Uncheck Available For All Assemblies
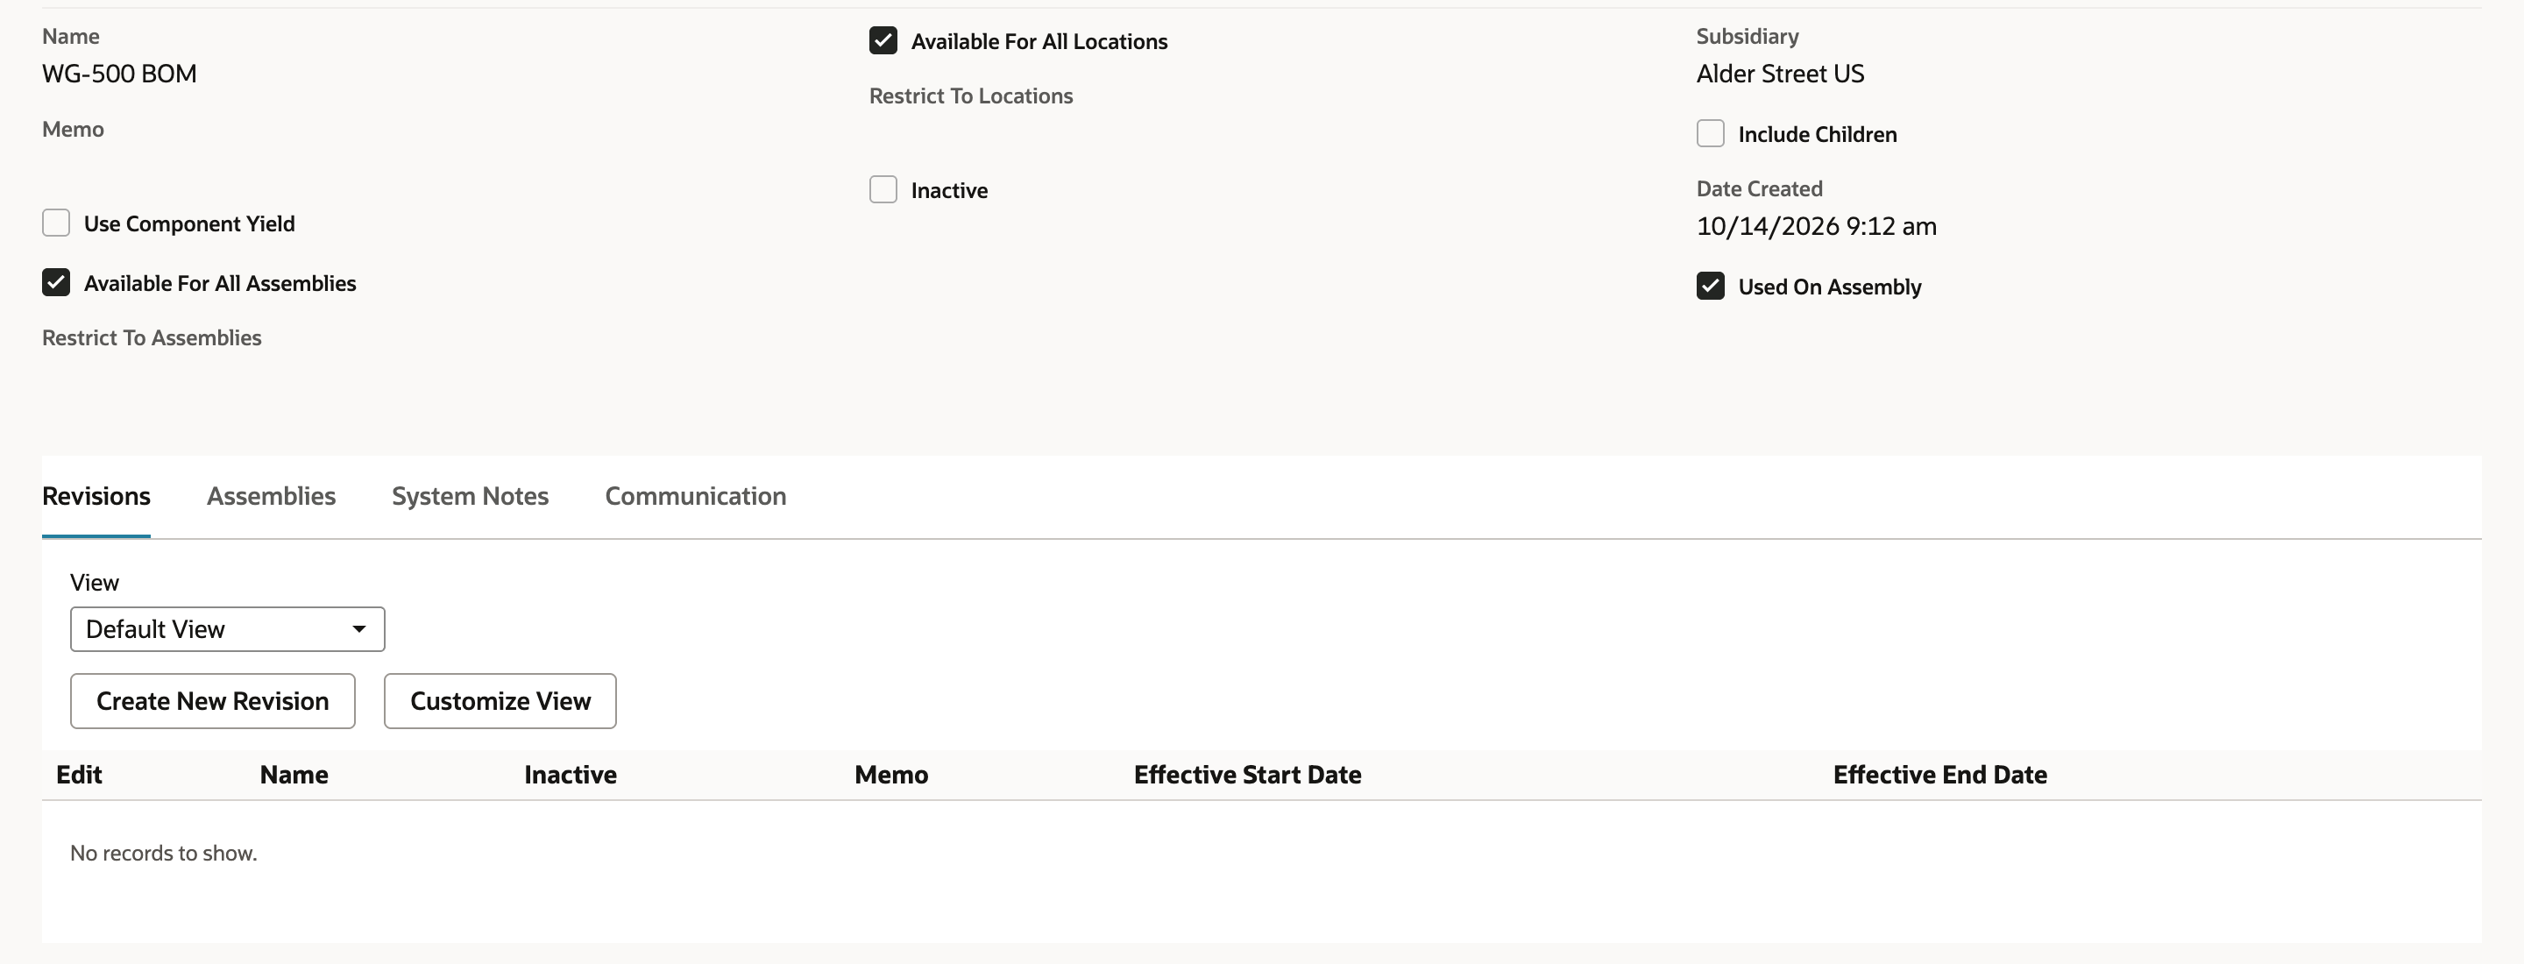The width and height of the screenshot is (2524, 964). 56,283
